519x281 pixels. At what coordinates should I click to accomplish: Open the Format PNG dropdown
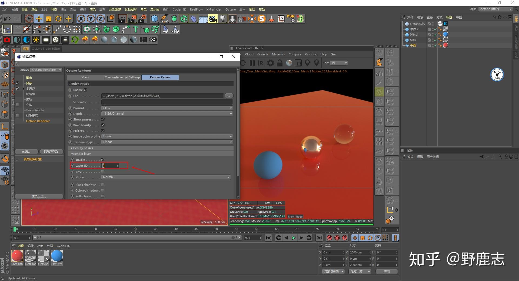click(x=167, y=108)
